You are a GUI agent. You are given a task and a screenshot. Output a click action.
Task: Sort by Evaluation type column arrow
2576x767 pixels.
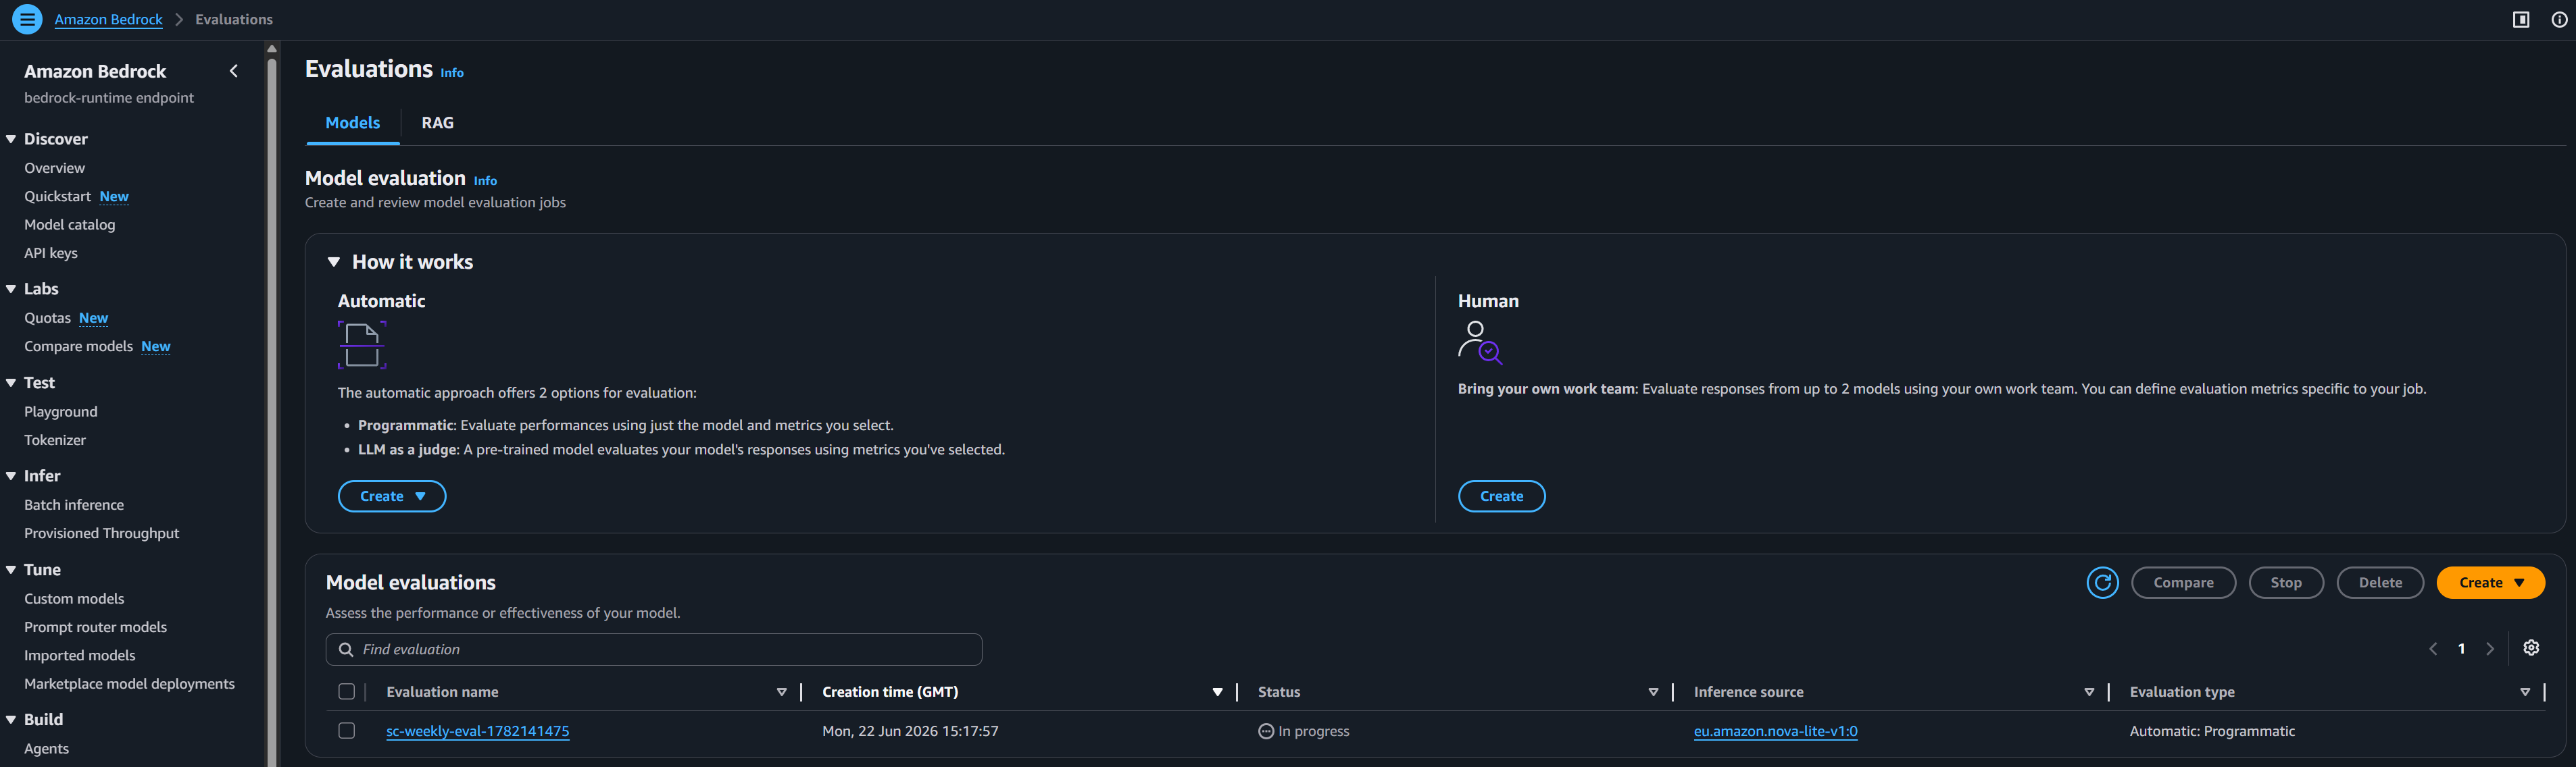2525,692
